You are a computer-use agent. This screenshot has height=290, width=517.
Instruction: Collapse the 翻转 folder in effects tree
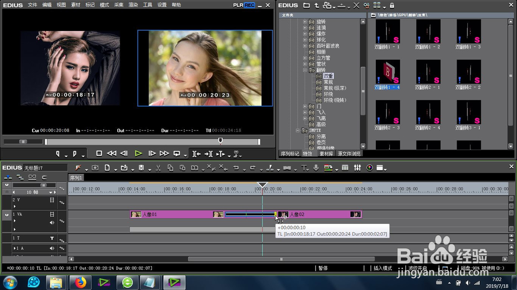point(305,70)
